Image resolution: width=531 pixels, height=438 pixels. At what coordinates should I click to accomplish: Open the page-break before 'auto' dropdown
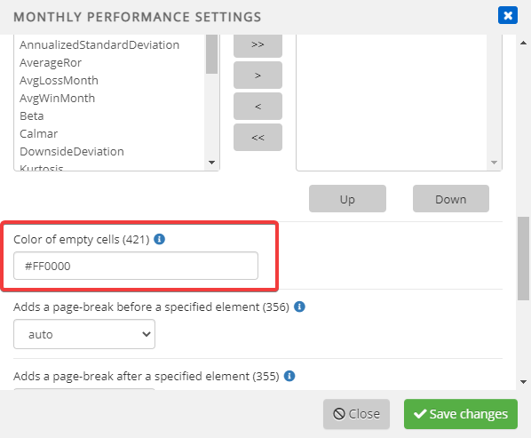tap(84, 334)
